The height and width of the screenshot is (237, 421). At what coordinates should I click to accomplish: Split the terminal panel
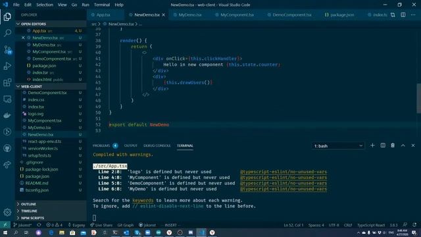[x=383, y=145]
